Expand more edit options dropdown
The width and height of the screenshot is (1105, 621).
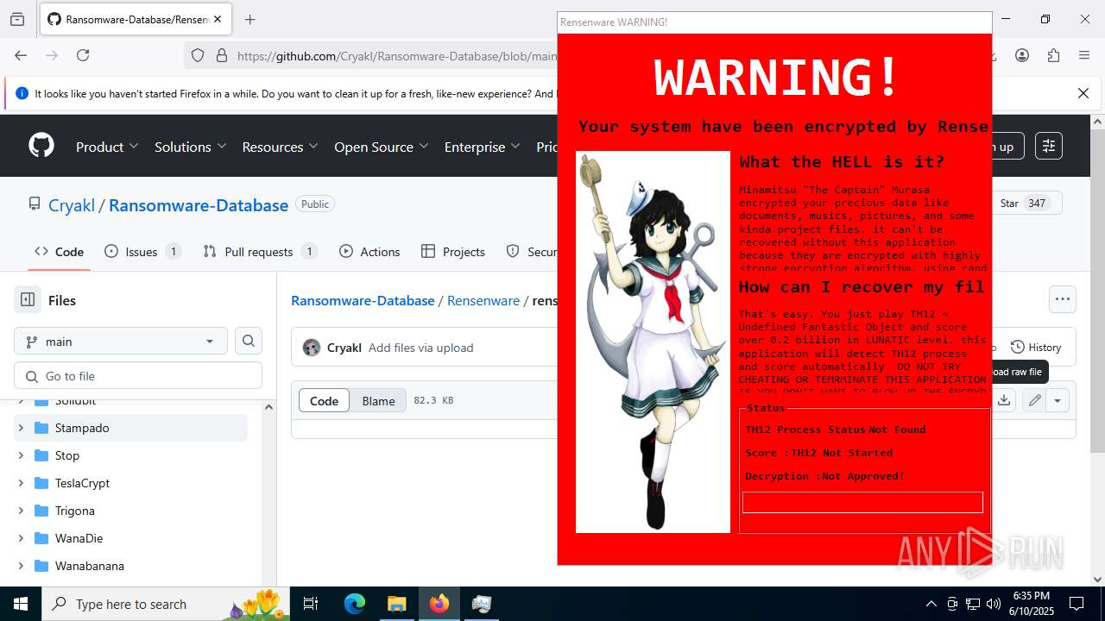pos(1058,400)
